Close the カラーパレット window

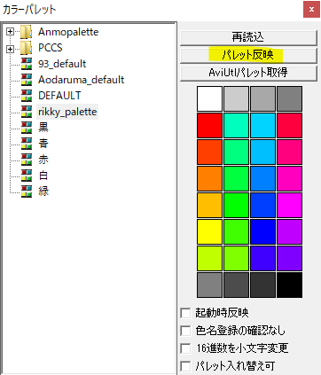pyautogui.click(x=311, y=9)
